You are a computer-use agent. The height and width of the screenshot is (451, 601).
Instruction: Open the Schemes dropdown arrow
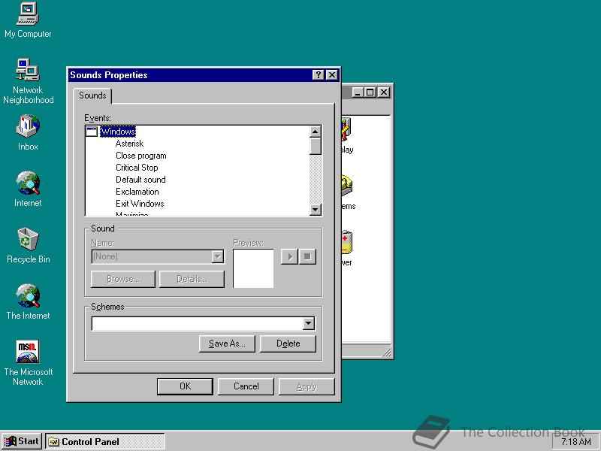[309, 323]
